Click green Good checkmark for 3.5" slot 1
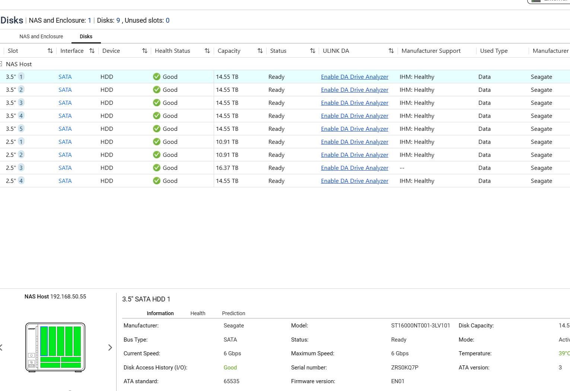 coord(157,77)
